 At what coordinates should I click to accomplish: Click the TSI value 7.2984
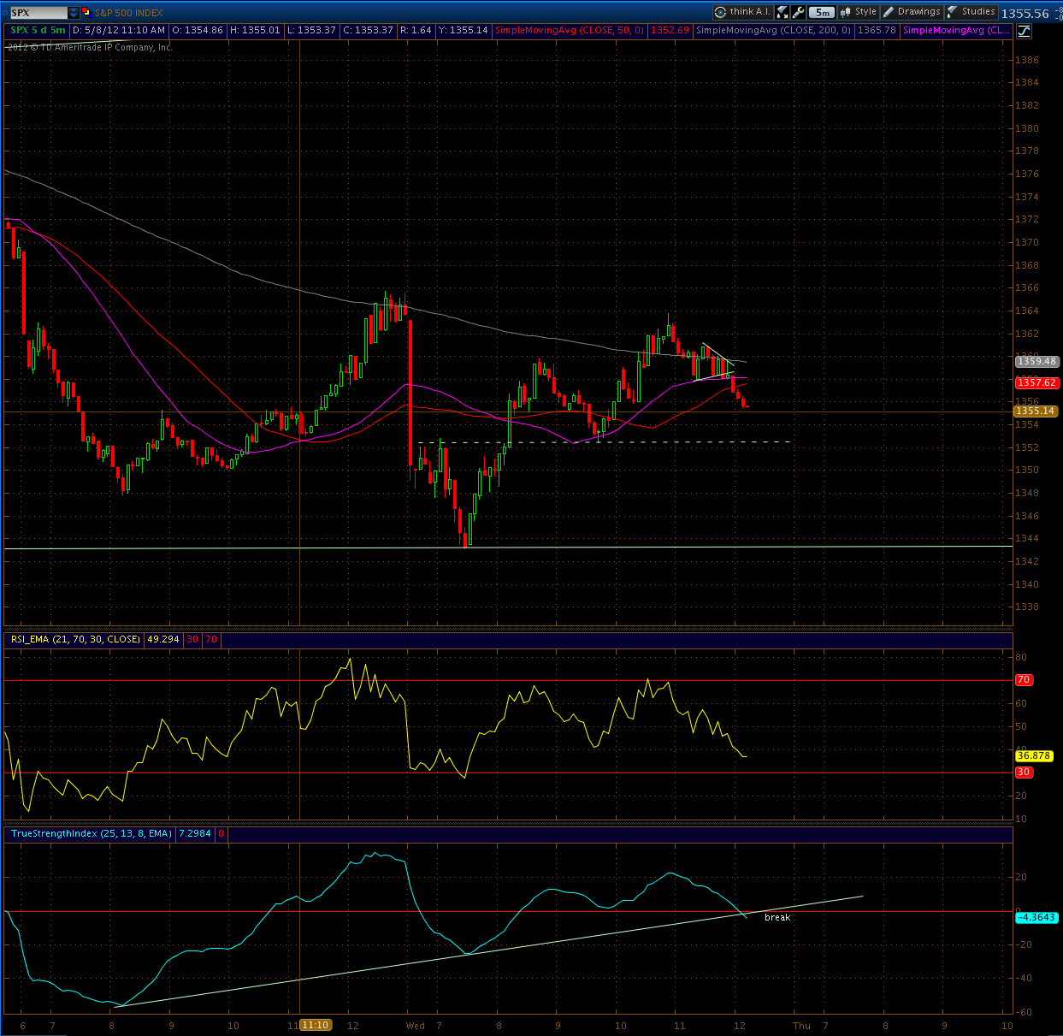[x=194, y=833]
